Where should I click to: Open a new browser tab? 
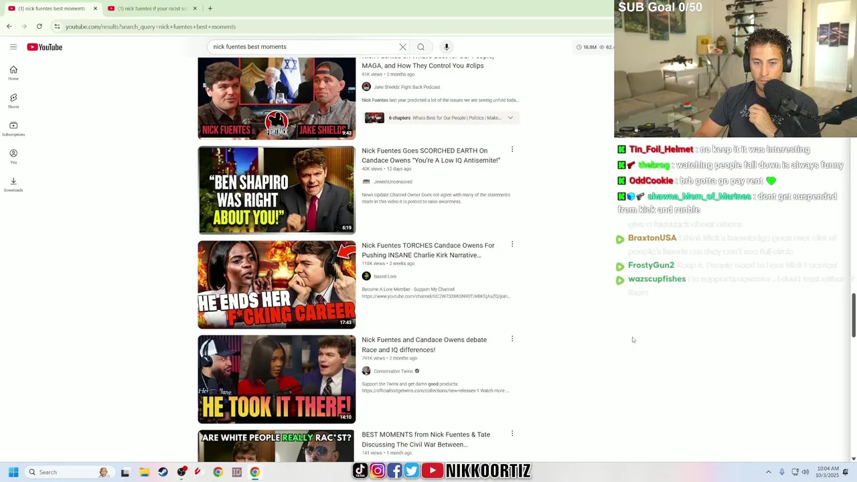coord(210,8)
